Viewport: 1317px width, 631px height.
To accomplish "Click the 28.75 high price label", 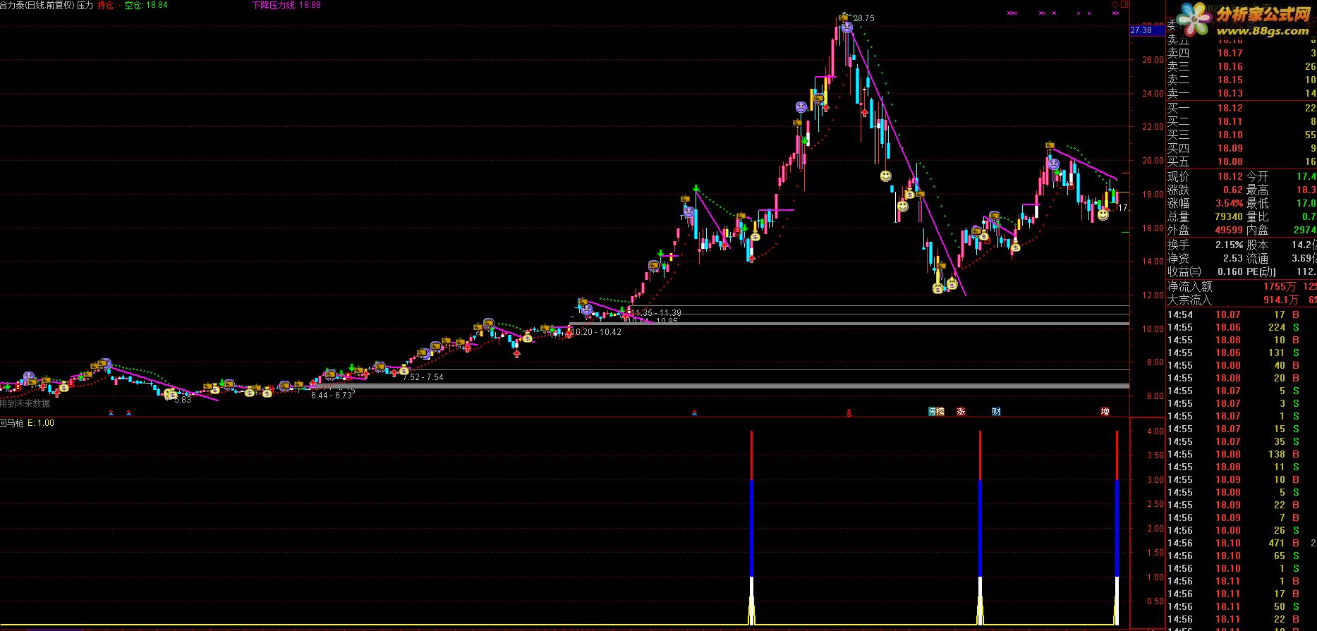I will (x=863, y=18).
